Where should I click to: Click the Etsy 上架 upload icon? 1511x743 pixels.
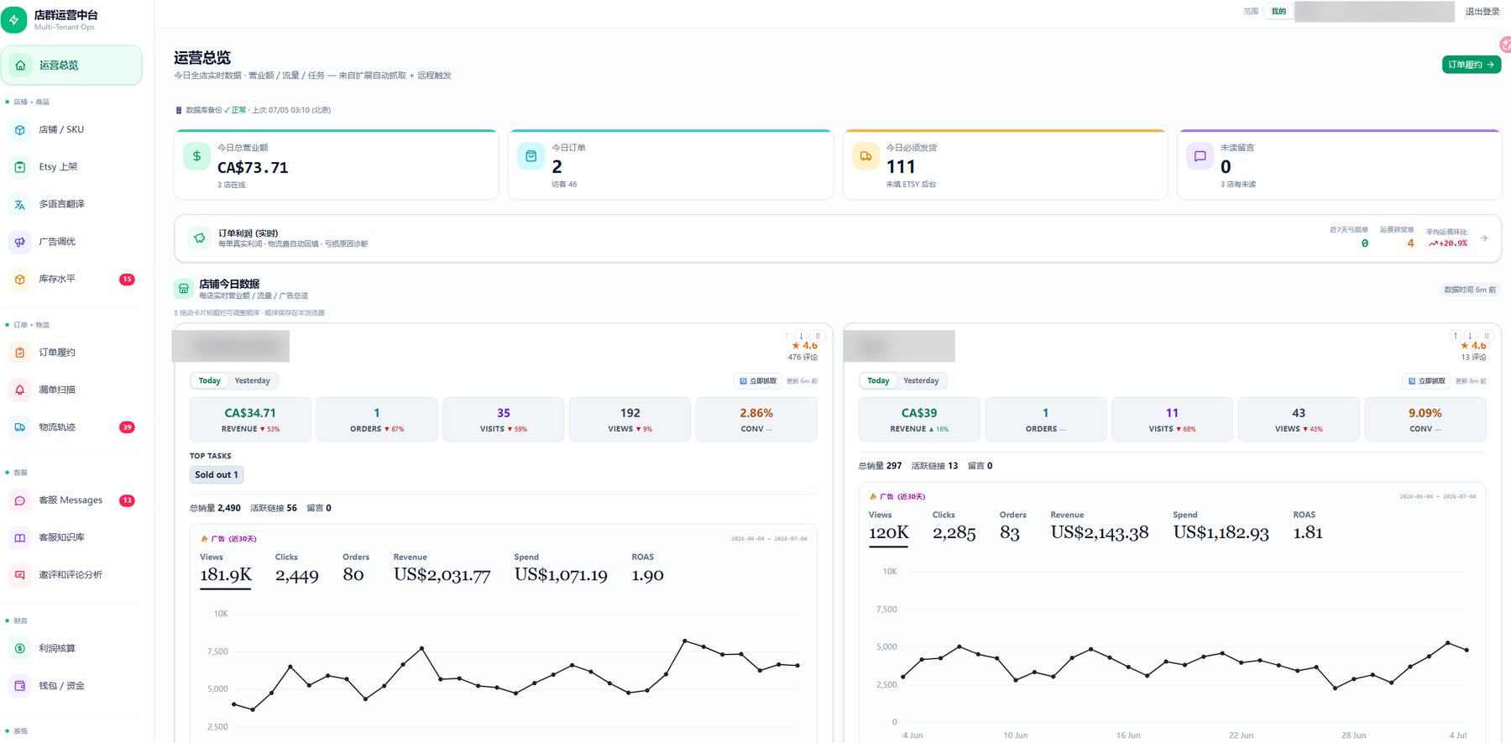(20, 167)
